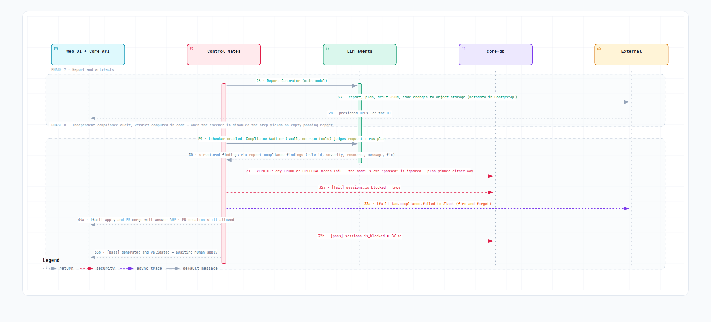The width and height of the screenshot is (711, 322).
Task: Select the LLM agents participant box
Action: coord(360,55)
